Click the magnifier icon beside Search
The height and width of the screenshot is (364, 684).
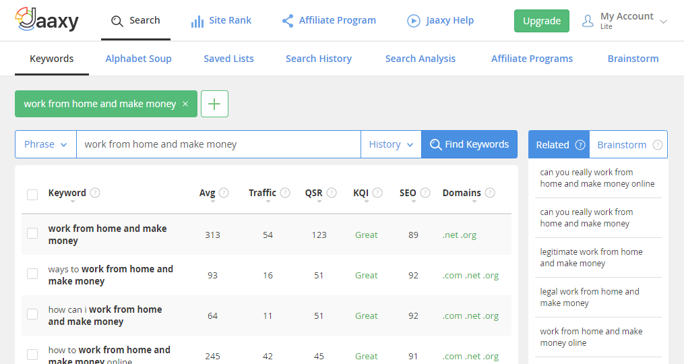[117, 21]
